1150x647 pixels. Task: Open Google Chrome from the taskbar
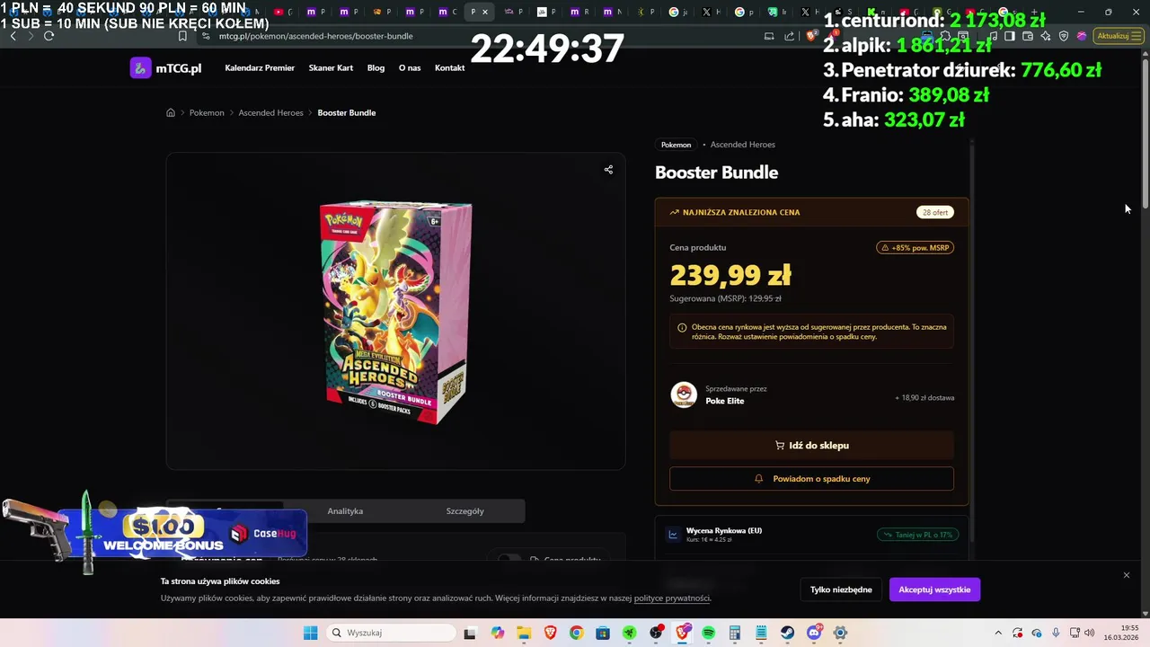pos(576,633)
